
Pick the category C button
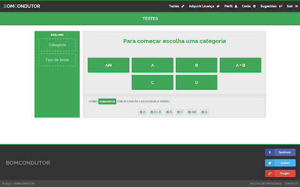coord(152,82)
